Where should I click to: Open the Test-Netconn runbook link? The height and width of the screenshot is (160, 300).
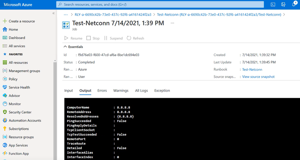(x=252, y=69)
